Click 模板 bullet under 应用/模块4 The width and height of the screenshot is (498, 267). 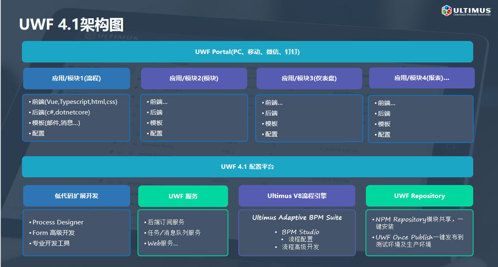[383, 124]
